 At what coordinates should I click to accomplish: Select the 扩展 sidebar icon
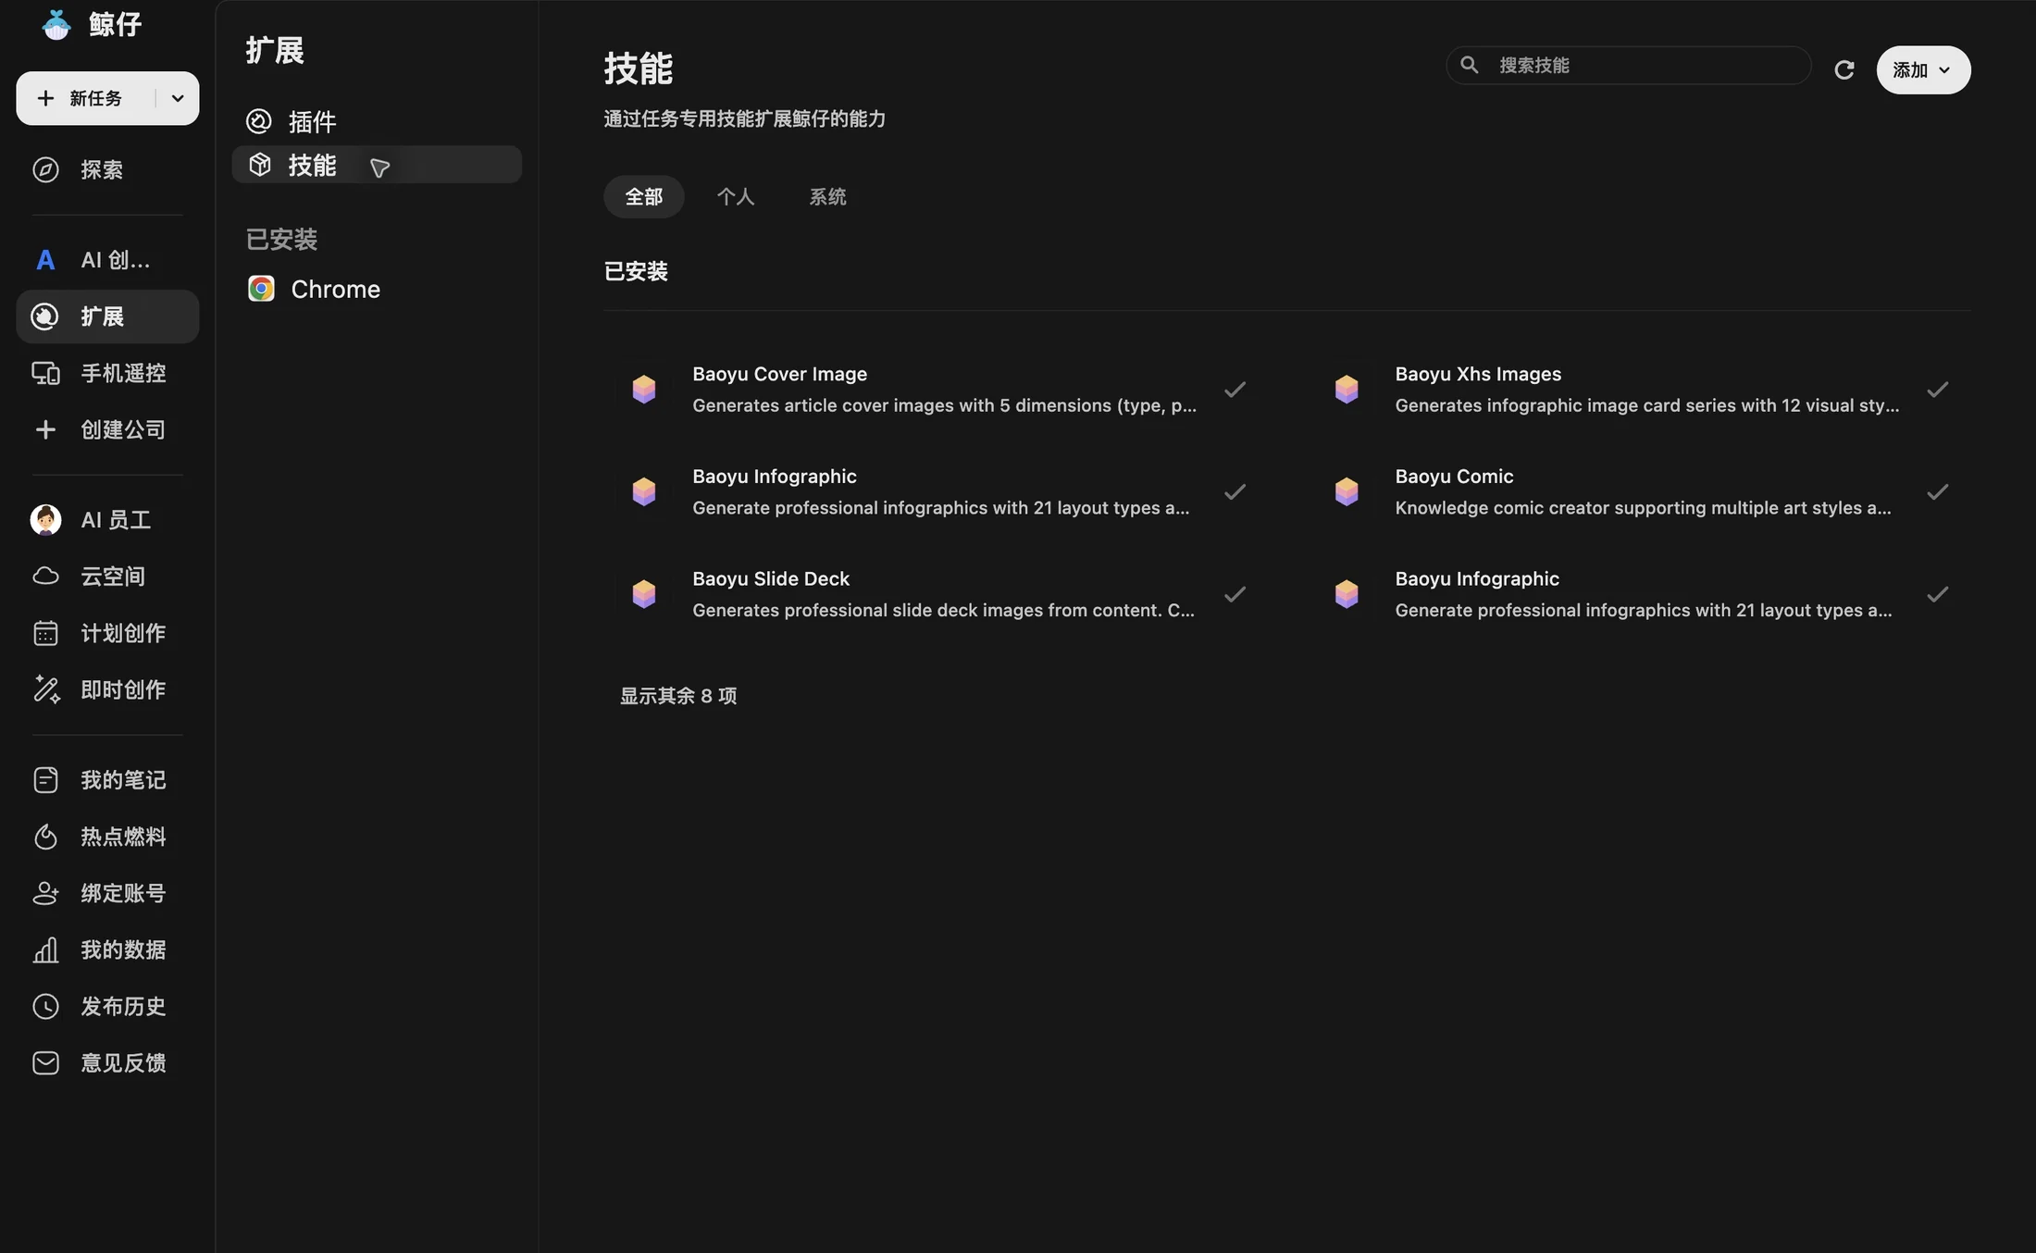[x=45, y=316]
